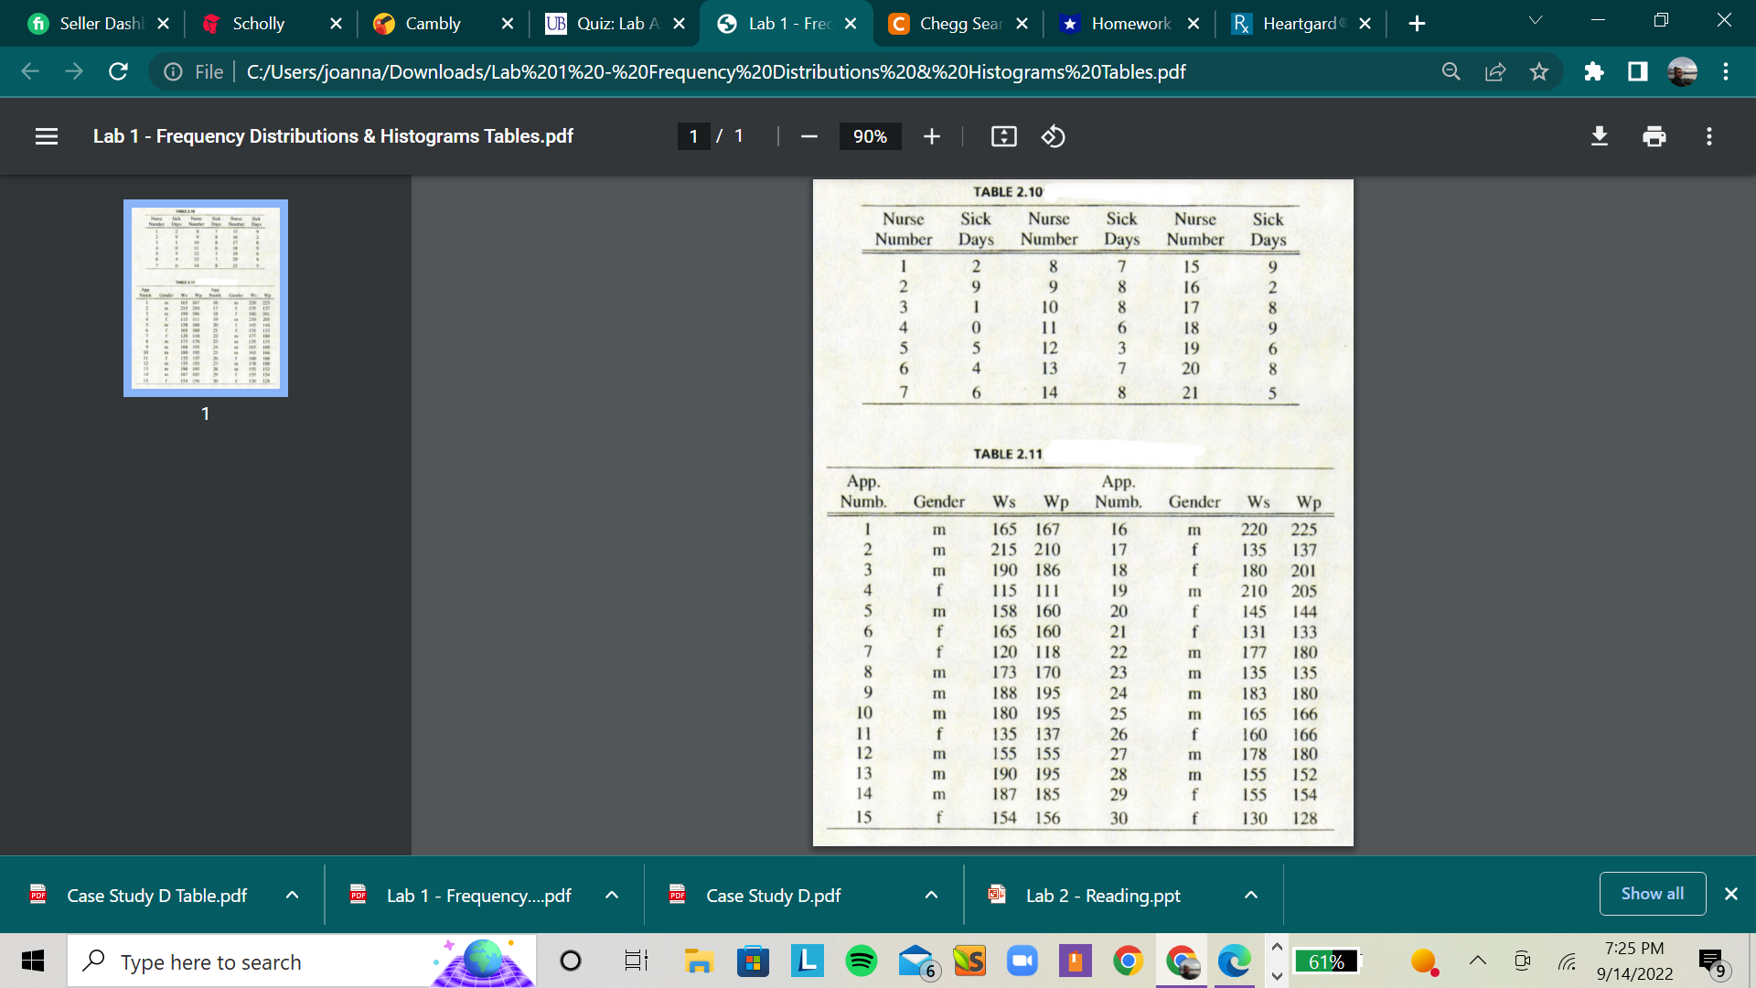This screenshot has width=1756, height=988.
Task: Open the tab search dropdown
Action: (x=1536, y=20)
